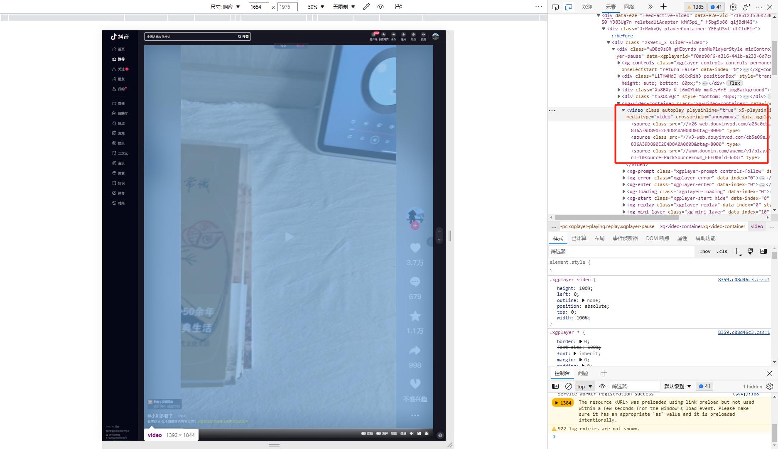
Task: Toggle device emulation mode icon
Action: pos(569,7)
